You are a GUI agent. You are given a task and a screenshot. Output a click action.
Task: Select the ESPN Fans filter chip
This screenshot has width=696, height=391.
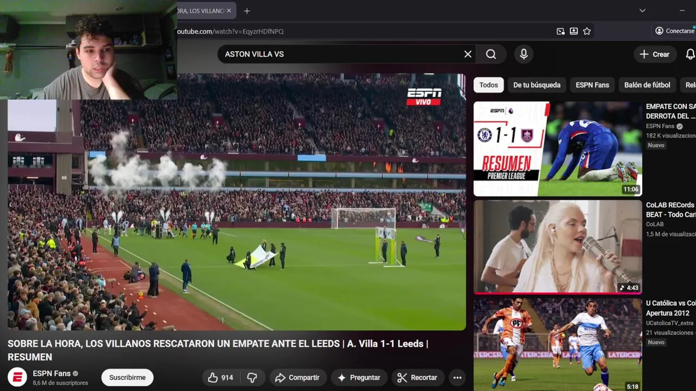click(592, 85)
